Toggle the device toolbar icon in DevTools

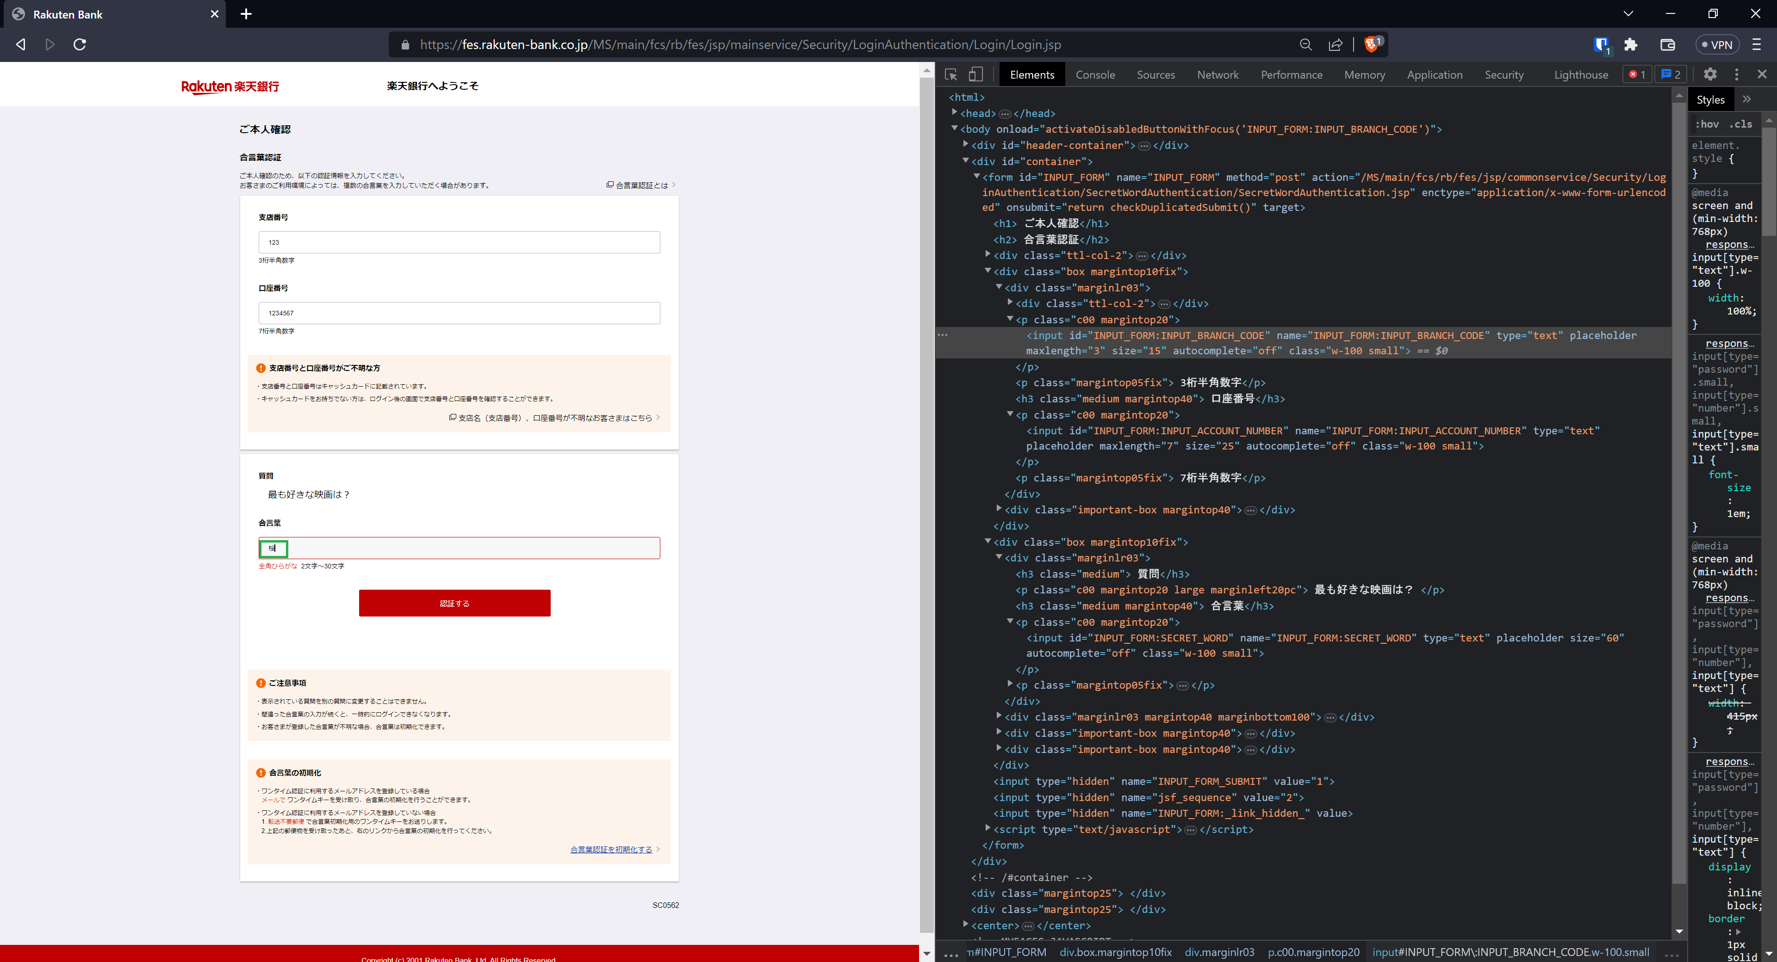tap(975, 74)
